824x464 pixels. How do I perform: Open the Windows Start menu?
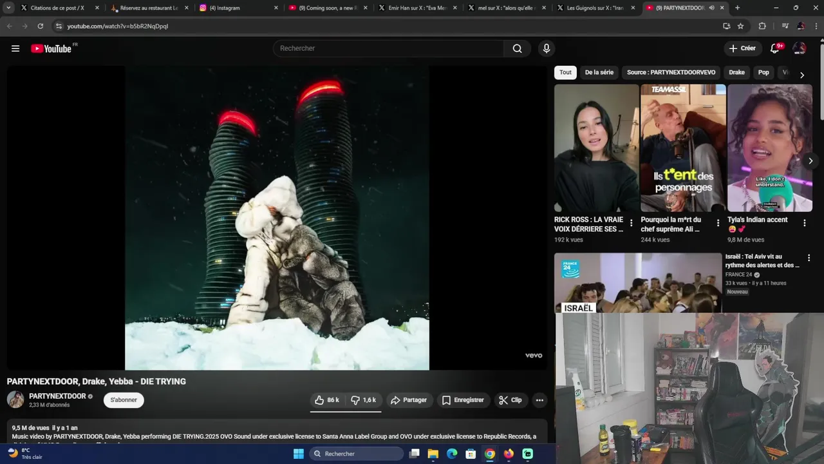coord(299,454)
